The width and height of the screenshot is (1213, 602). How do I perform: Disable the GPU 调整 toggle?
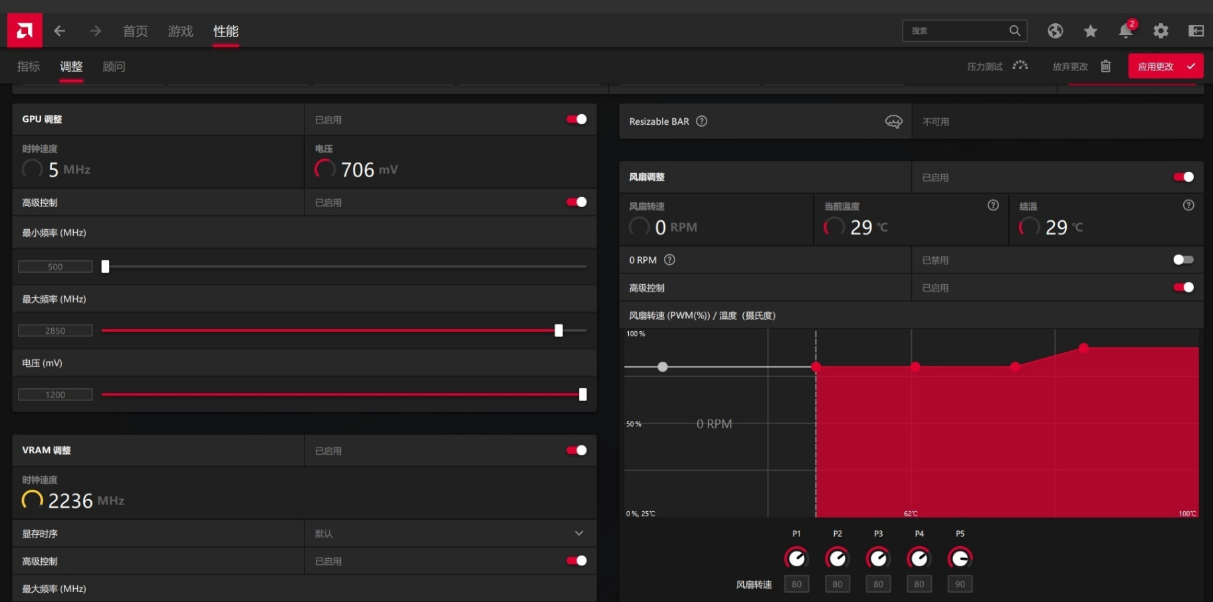pos(576,119)
